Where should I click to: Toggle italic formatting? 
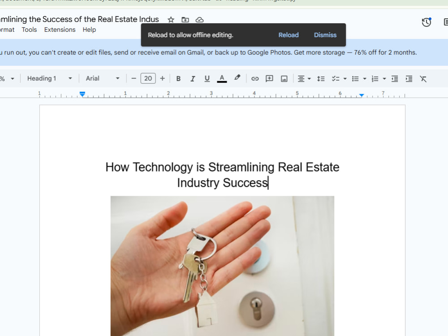(193, 78)
